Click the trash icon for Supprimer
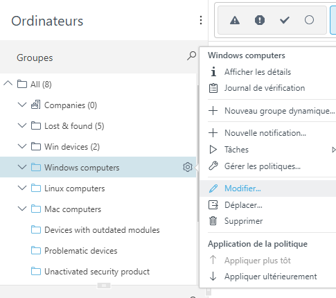Viewport: 336px width, 298px height. click(213, 221)
